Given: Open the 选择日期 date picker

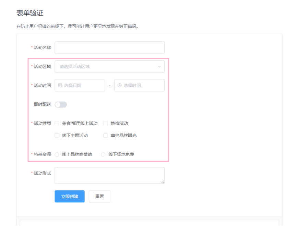Looking at the screenshot, I should click(x=79, y=85).
